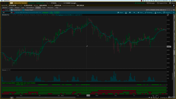Click the 3098.5 price axis label
Viewport: 176px width, 99px height.
169,47
